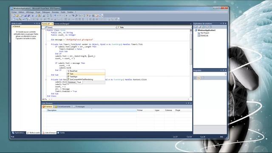The image size is (272, 153).
Task: Collapse the Général toolbox group
Action: (13, 26)
